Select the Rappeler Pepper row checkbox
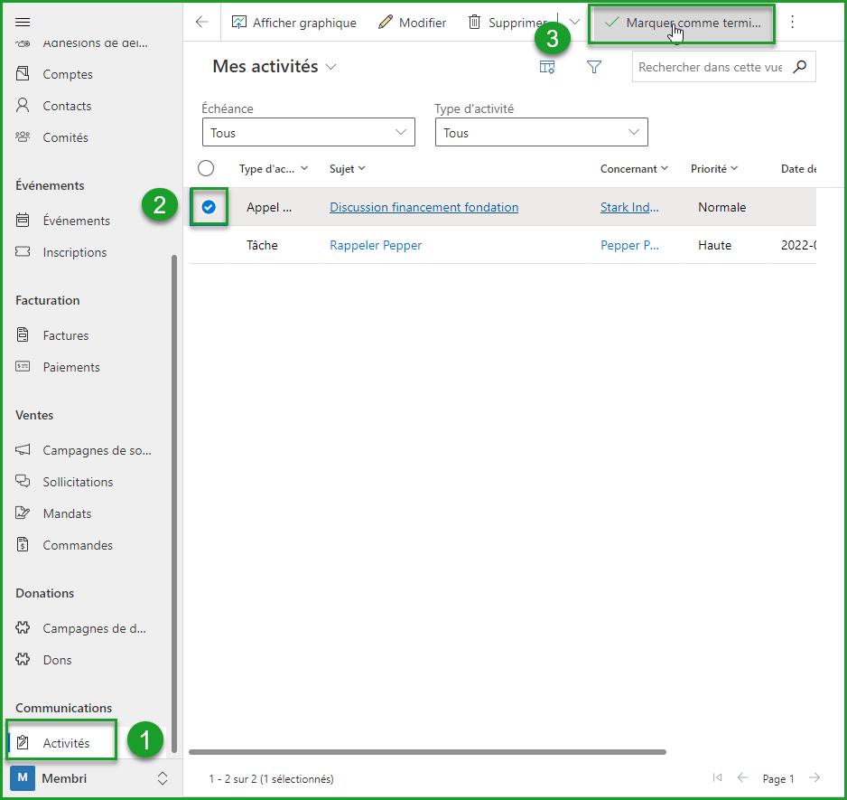847x800 pixels. [209, 245]
